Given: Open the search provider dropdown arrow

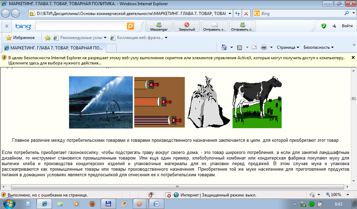Looking at the screenshot, I should point(354,13).
